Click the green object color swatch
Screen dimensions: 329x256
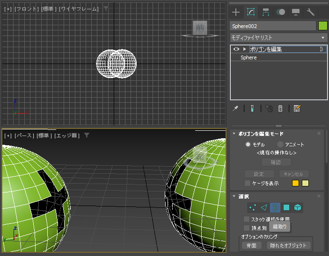(323, 26)
